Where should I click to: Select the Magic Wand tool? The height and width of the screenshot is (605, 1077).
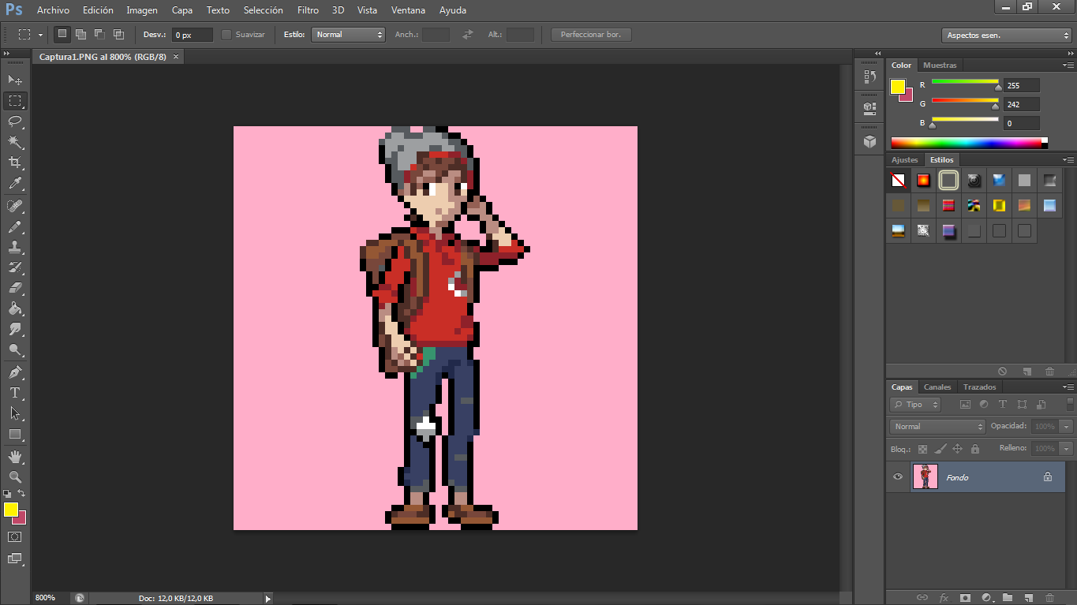[15, 142]
